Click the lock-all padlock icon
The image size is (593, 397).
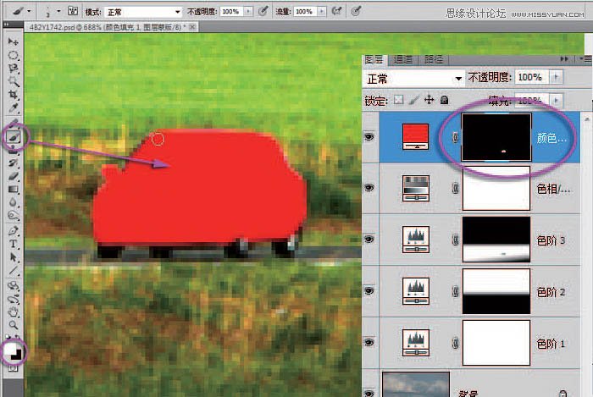445,100
